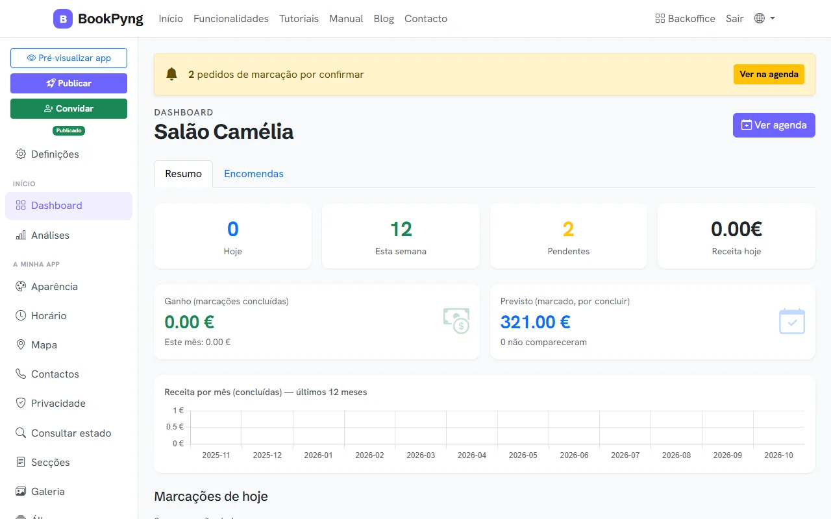
Task: Click the Mapa location pin icon
Action: click(x=20, y=344)
